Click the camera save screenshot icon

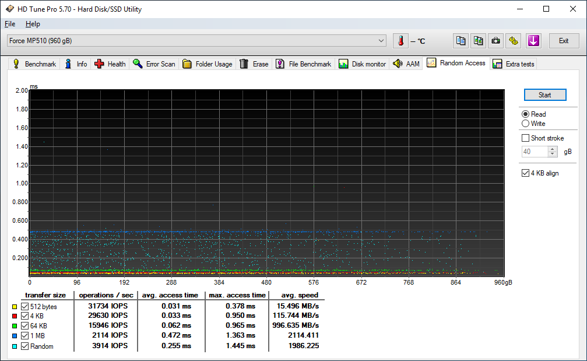coord(495,41)
